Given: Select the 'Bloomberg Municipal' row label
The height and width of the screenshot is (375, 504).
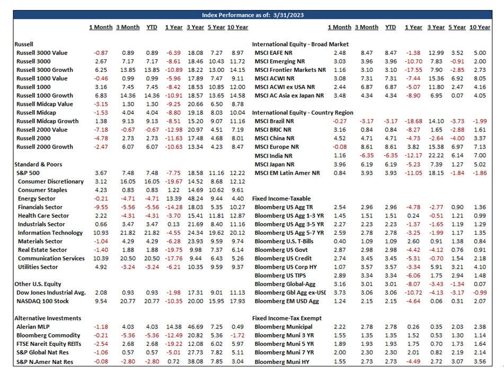Looking at the screenshot, I should click(284, 327).
